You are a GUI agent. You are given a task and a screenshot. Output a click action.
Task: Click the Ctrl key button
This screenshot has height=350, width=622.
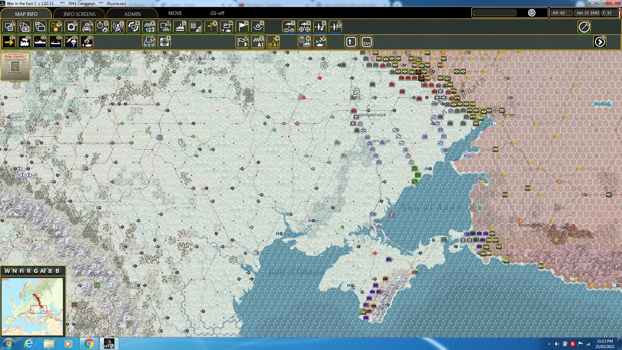click(366, 42)
